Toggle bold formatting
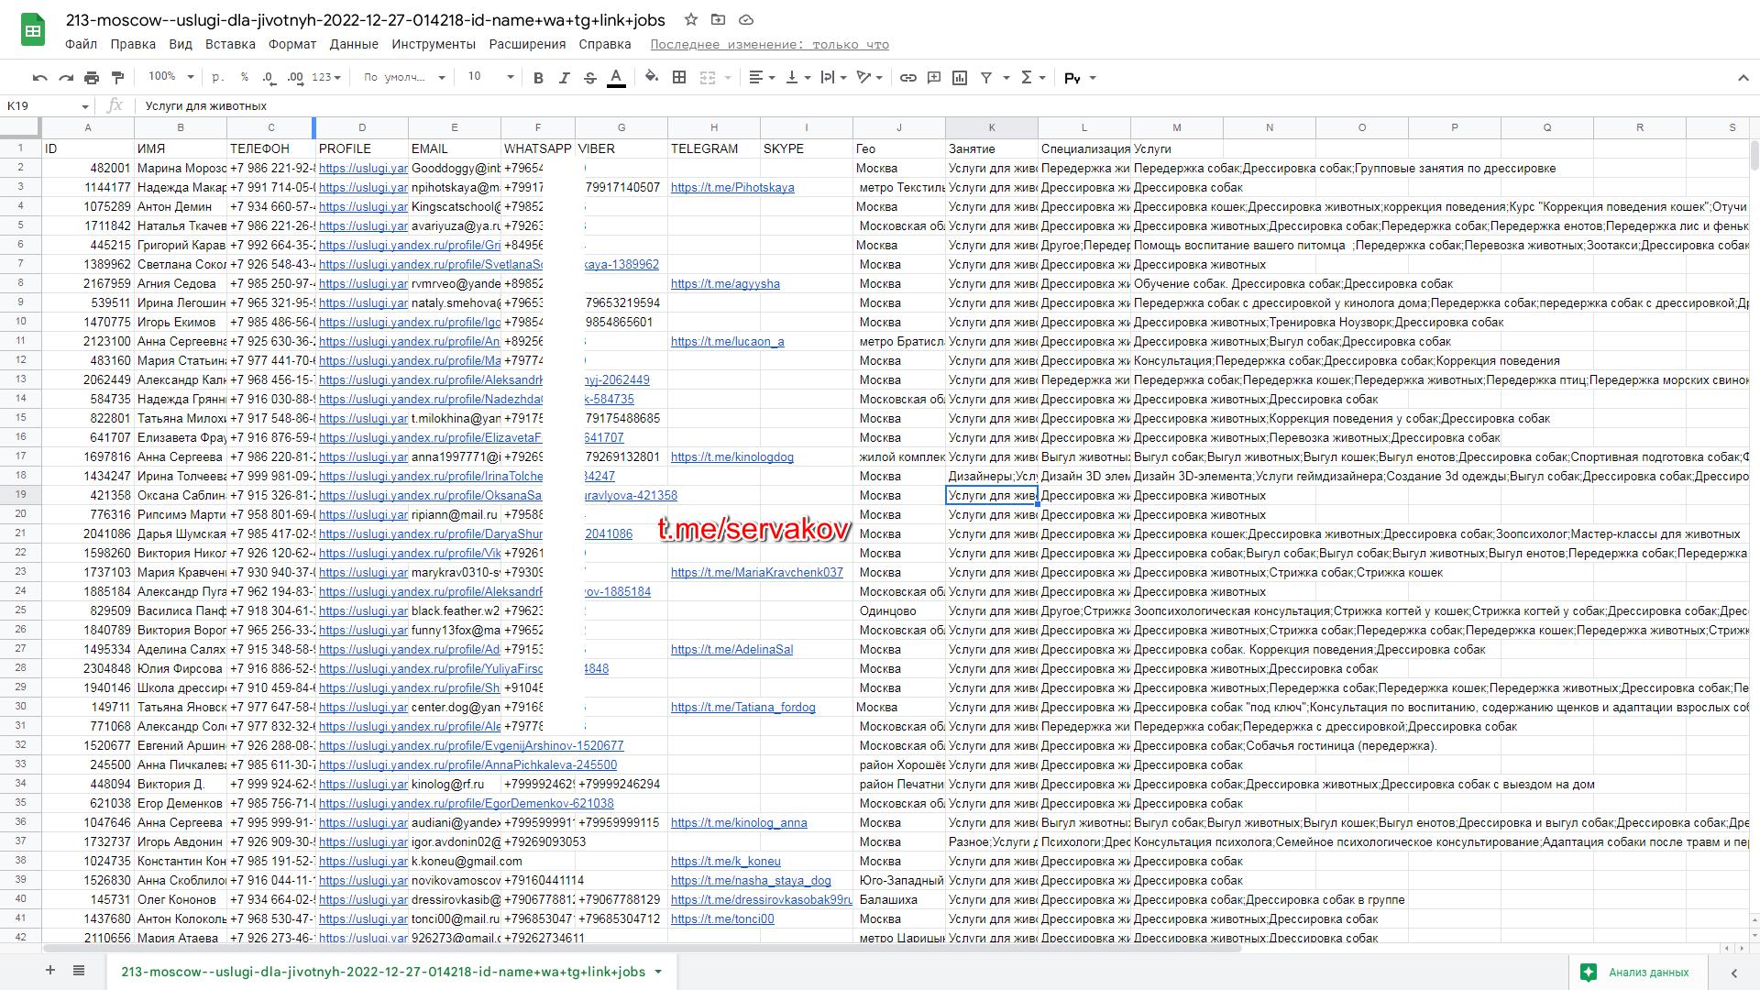 [538, 78]
